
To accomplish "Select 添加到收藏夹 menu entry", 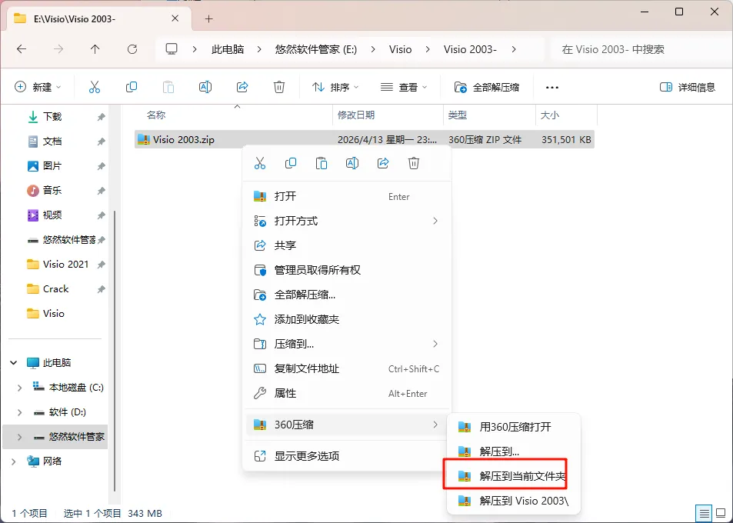I will 348,319.
